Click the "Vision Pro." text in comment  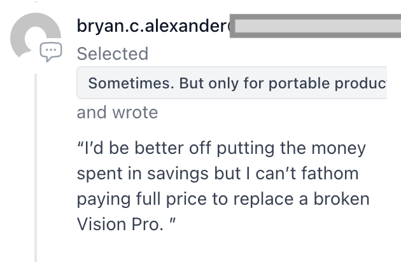120,224
